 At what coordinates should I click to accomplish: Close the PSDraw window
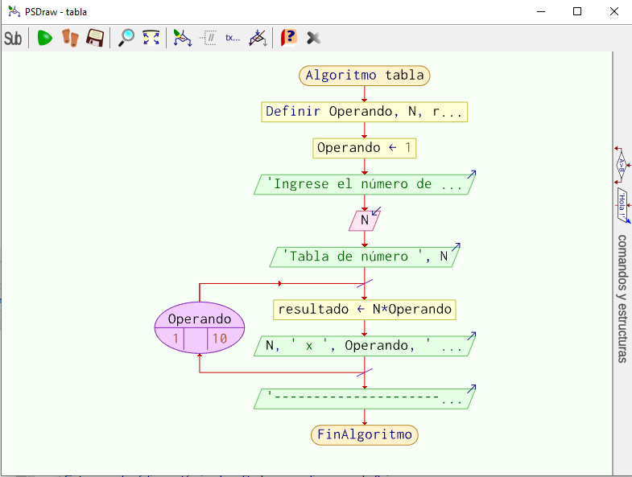(613, 12)
